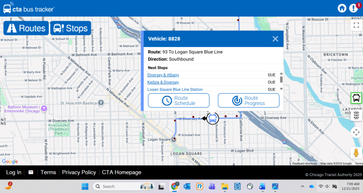Open Wi-Fi network tray icon
Viewport: 363px width, 193px height.
click(x=320, y=186)
